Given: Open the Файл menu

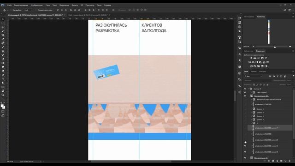Looking at the screenshot, I should tap(9, 5).
